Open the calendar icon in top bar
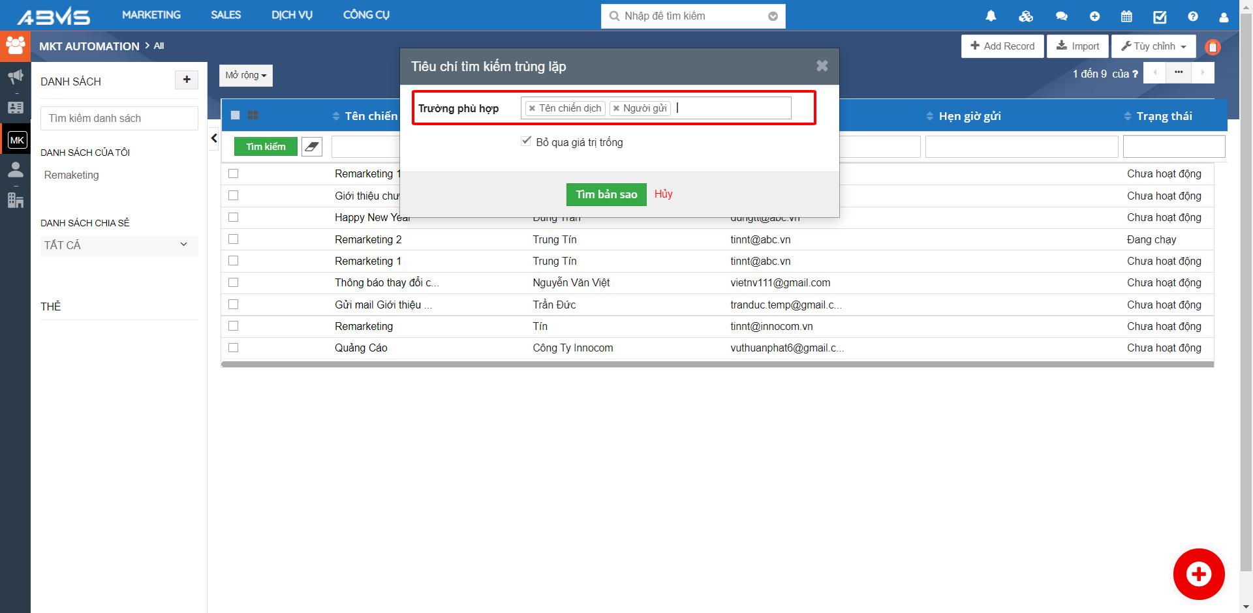1253x613 pixels. [x=1126, y=16]
